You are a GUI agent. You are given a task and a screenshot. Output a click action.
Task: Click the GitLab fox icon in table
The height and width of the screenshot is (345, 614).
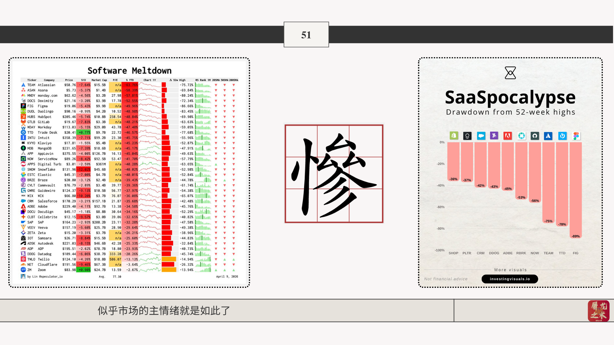(23, 122)
